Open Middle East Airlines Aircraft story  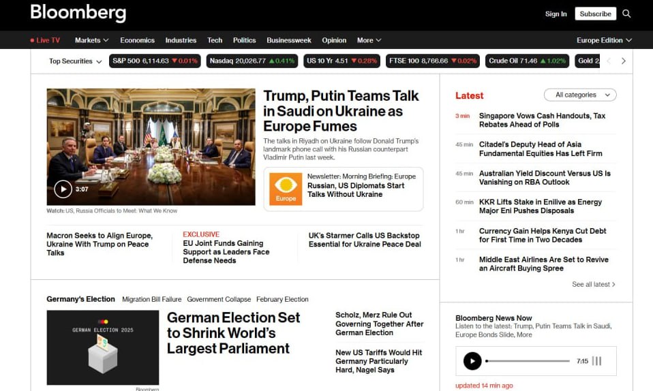point(544,264)
